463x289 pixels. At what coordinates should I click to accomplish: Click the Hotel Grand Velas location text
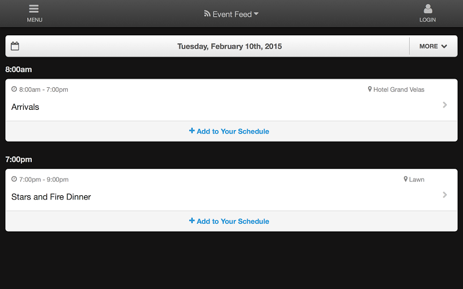399,90
